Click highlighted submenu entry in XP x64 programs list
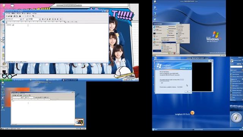This screenshot has height=137, width=243. (169, 42)
